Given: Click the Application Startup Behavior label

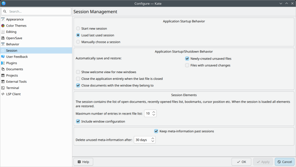Looking at the screenshot, I should (184, 21).
